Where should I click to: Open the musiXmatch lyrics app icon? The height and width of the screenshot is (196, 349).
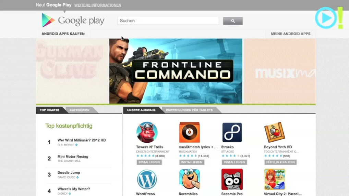pos(189,132)
